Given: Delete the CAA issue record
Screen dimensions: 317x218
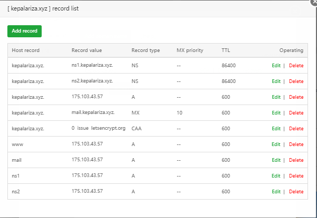Looking at the screenshot, I should pyautogui.click(x=296, y=129).
